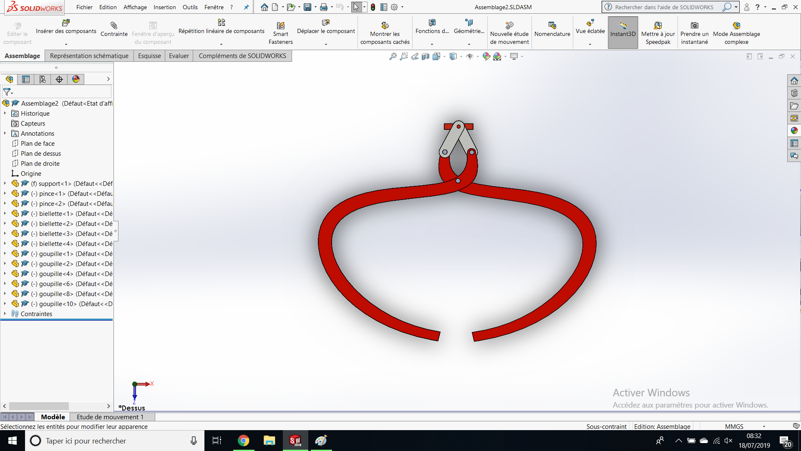Select the Prendre un instantané camera icon
Viewport: 801px width, 451px height.
tap(694, 25)
